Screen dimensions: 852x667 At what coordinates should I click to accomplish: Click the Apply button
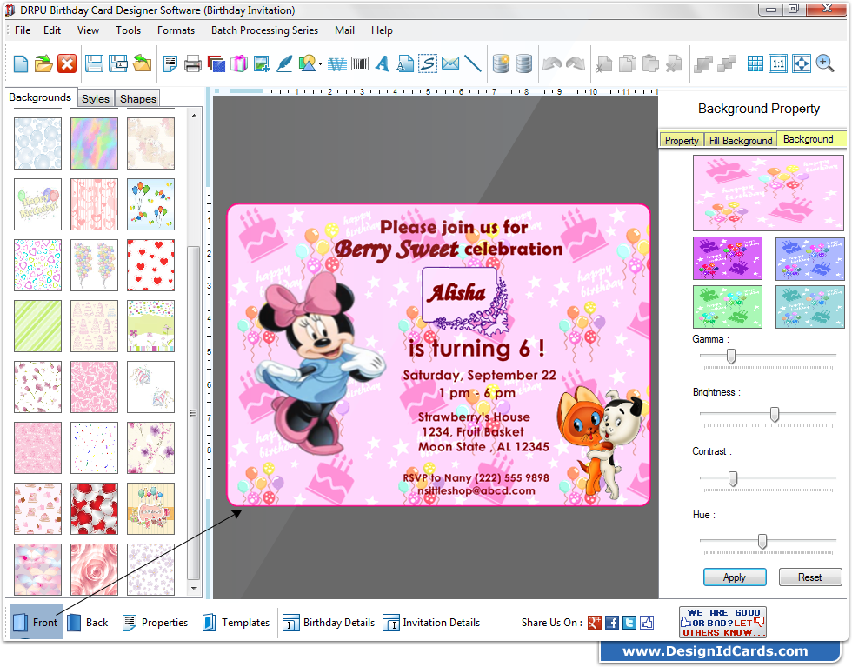(735, 577)
